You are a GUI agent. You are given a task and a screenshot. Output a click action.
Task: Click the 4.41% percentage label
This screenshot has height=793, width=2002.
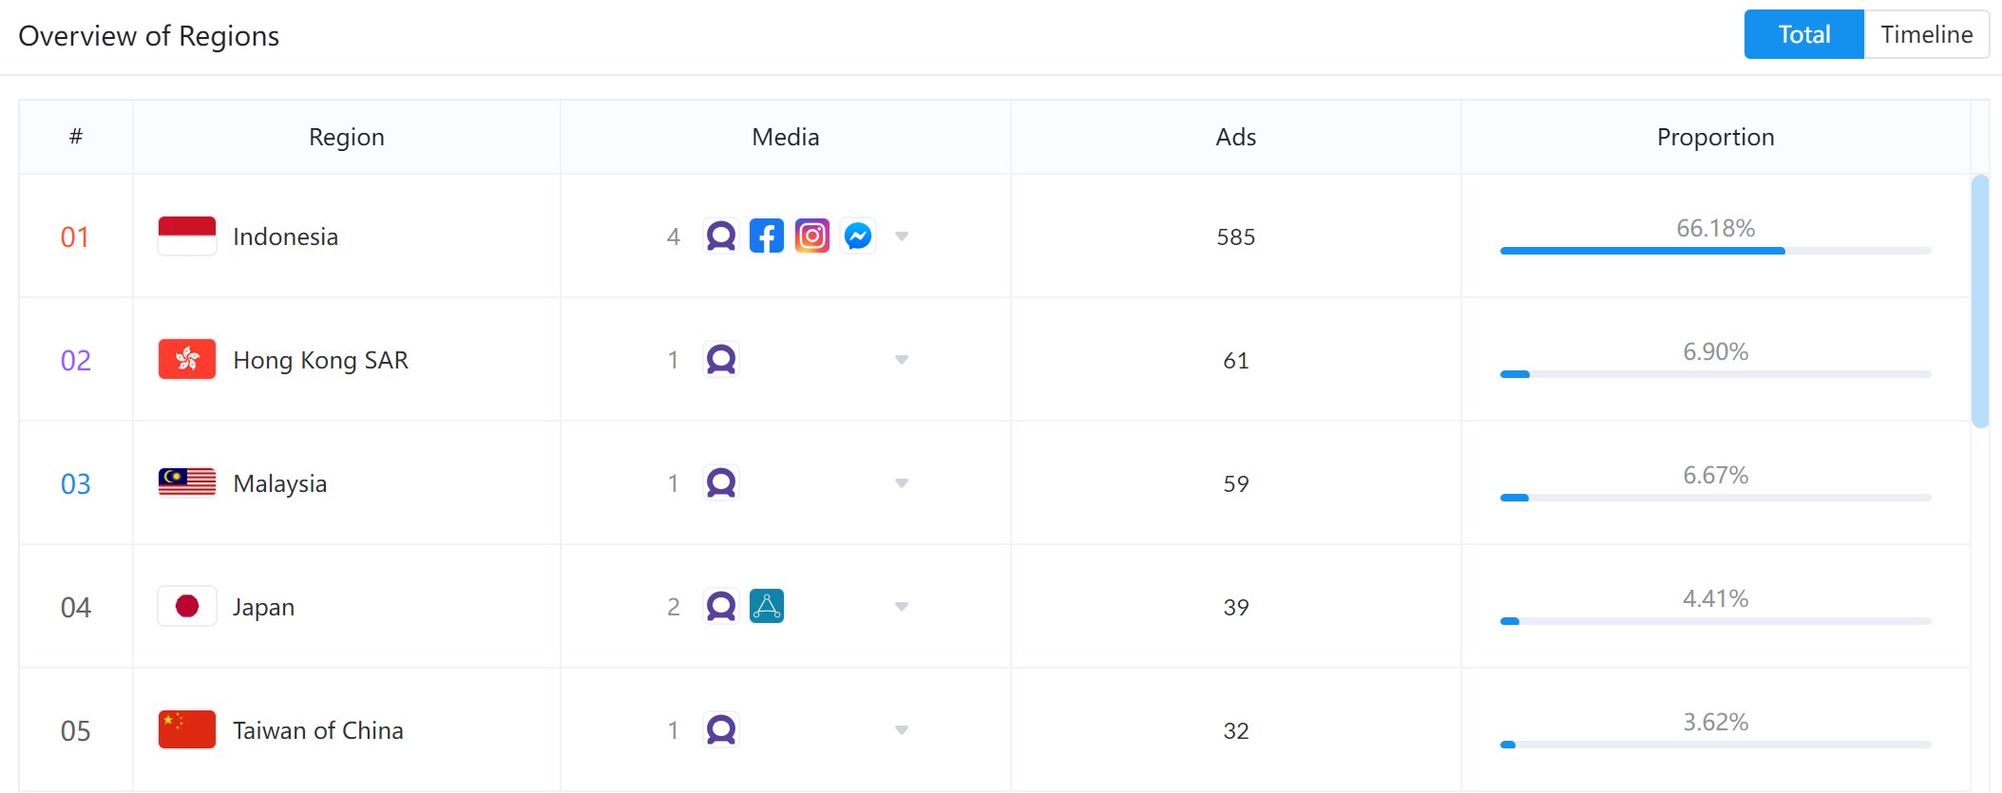(1716, 598)
